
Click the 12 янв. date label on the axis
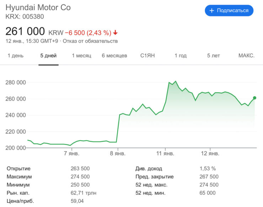(209, 154)
